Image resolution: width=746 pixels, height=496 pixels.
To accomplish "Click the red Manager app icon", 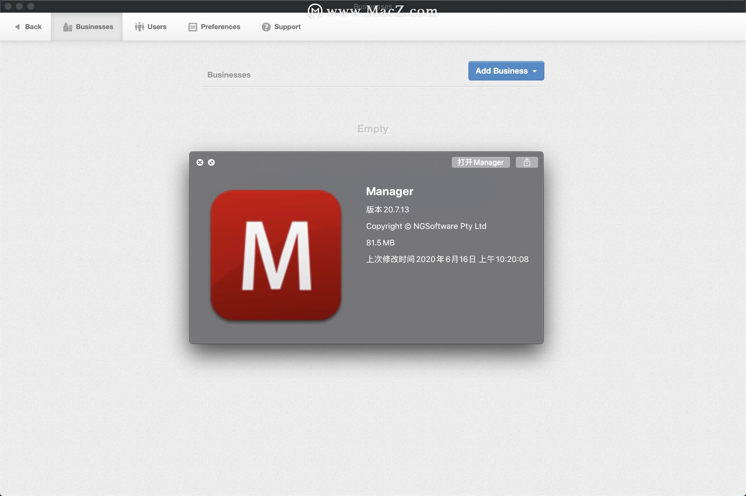I will 276,255.
